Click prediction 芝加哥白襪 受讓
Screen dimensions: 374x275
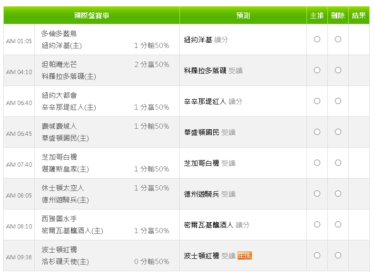(x=210, y=163)
